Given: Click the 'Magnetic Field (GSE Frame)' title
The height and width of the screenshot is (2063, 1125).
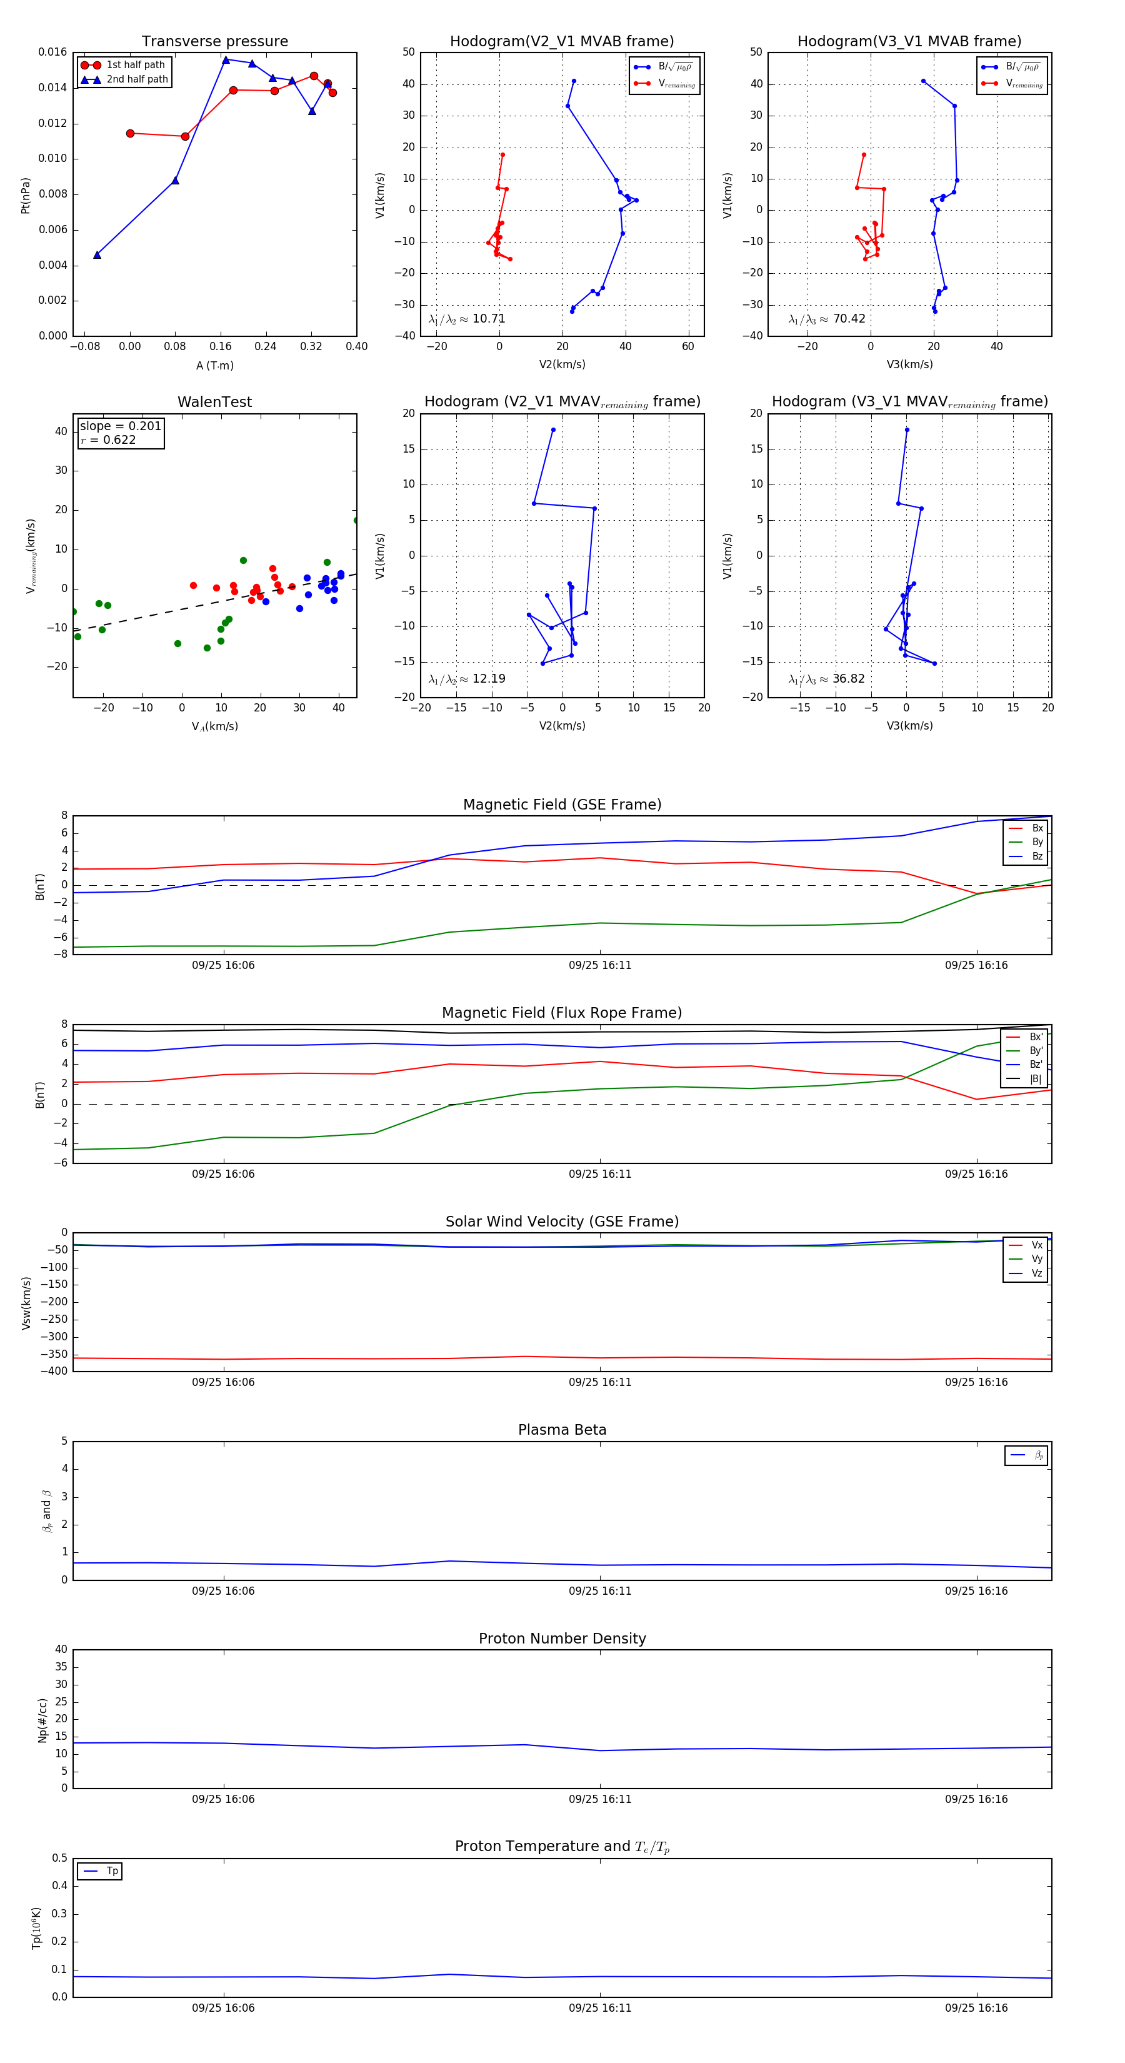Looking at the screenshot, I should [x=562, y=804].
